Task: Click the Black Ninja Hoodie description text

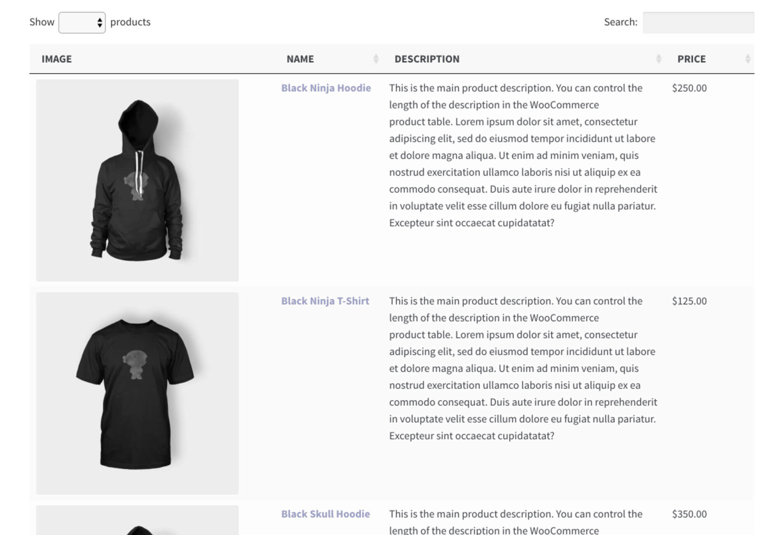Action: [x=523, y=155]
